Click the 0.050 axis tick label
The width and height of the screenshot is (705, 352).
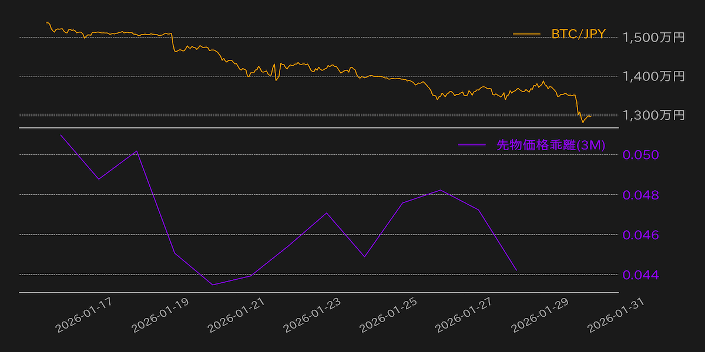pyautogui.click(x=640, y=155)
